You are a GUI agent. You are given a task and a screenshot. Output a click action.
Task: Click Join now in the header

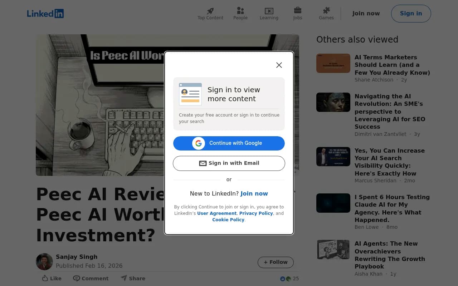[366, 14]
